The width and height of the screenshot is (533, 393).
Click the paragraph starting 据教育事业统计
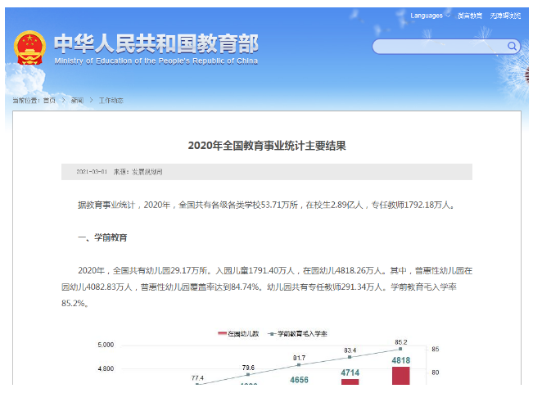pos(267,205)
